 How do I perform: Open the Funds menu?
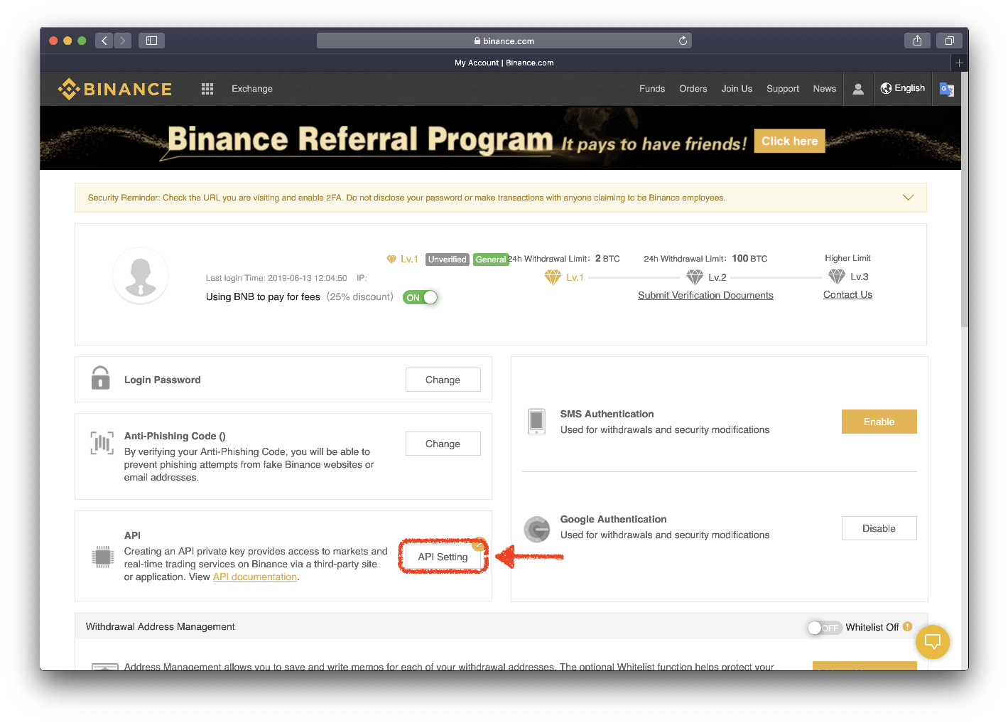652,89
